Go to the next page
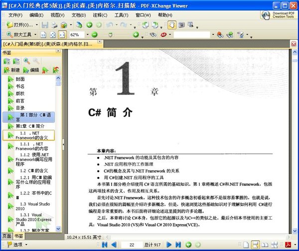The height and width of the screenshot is (251, 299). coord(169,245)
